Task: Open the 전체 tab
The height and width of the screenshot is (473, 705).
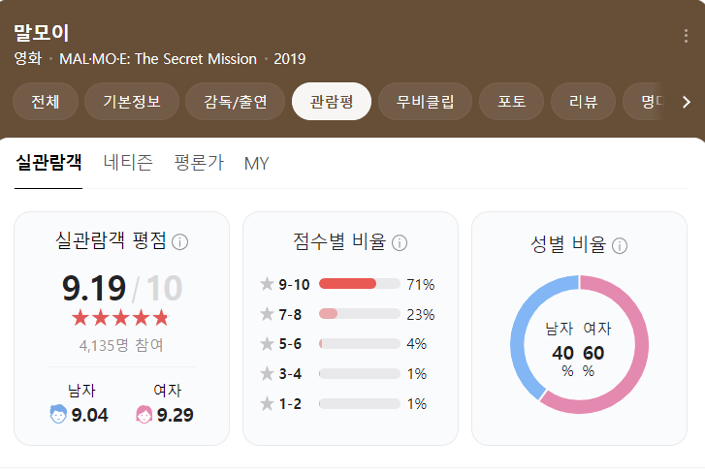Action: 46,102
